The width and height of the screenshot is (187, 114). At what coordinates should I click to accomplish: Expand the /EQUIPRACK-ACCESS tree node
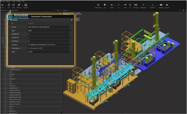pyautogui.click(x=3, y=102)
